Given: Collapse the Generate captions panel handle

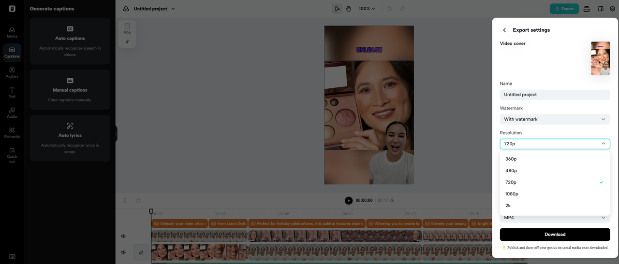Looking at the screenshot, I should click(116, 134).
